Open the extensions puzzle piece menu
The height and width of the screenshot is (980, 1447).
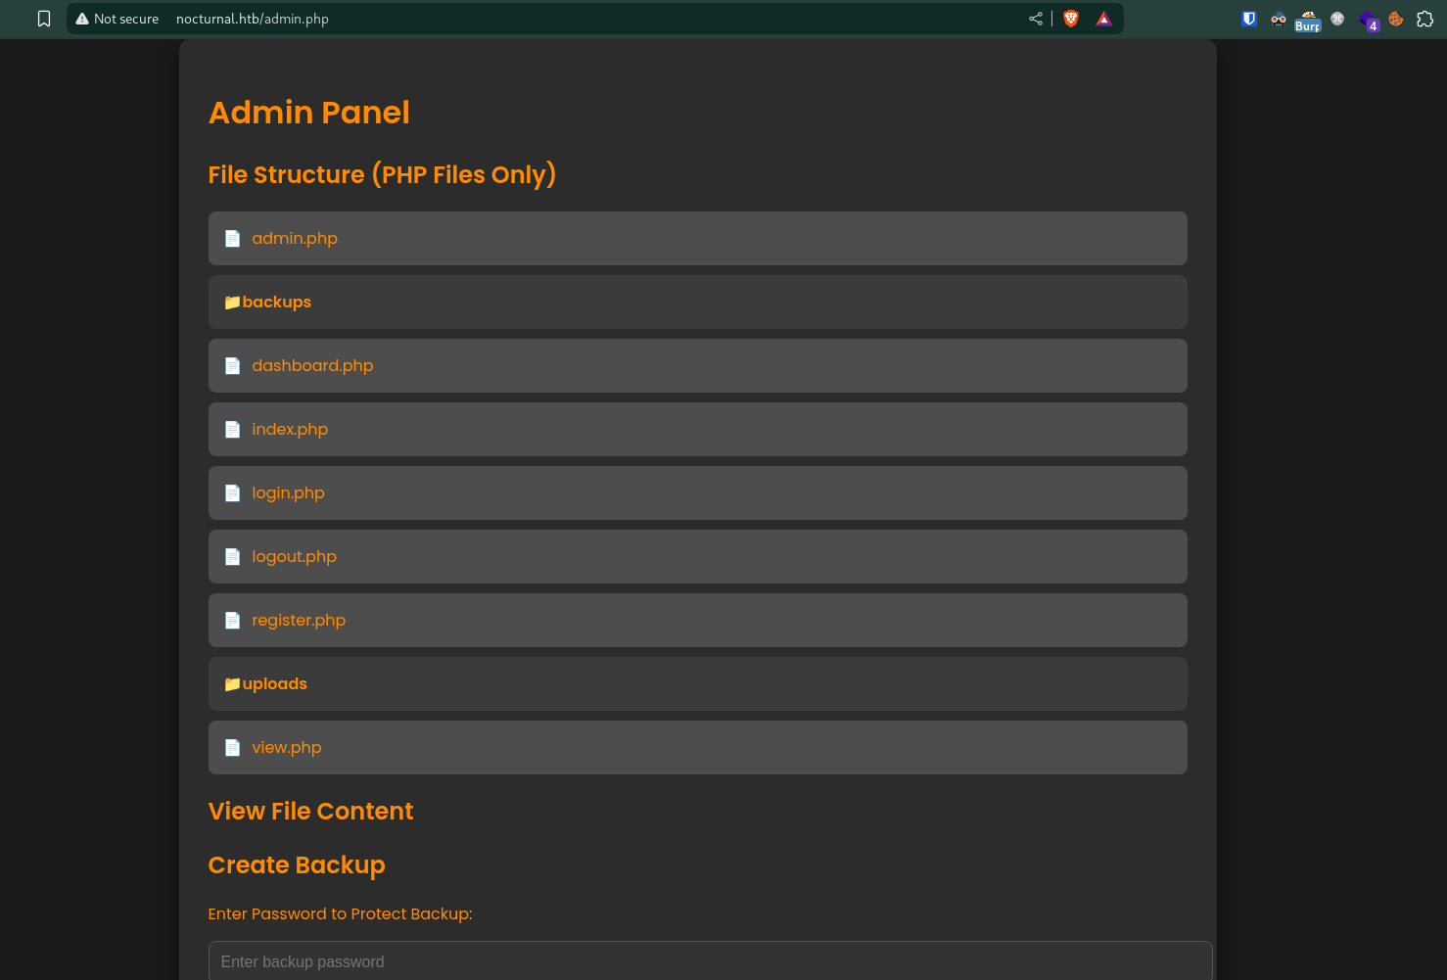pyautogui.click(x=1425, y=19)
